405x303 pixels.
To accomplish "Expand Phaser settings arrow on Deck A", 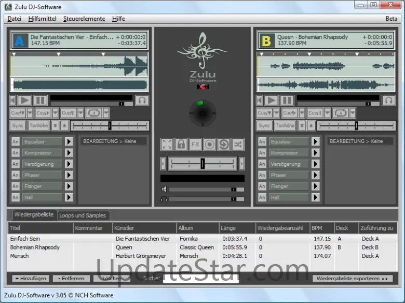I will pyautogui.click(x=69, y=175).
